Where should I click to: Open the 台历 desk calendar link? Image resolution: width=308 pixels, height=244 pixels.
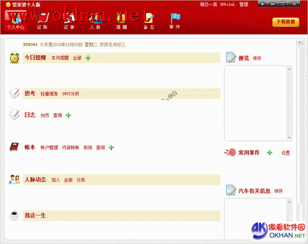pyautogui.click(x=45, y=116)
